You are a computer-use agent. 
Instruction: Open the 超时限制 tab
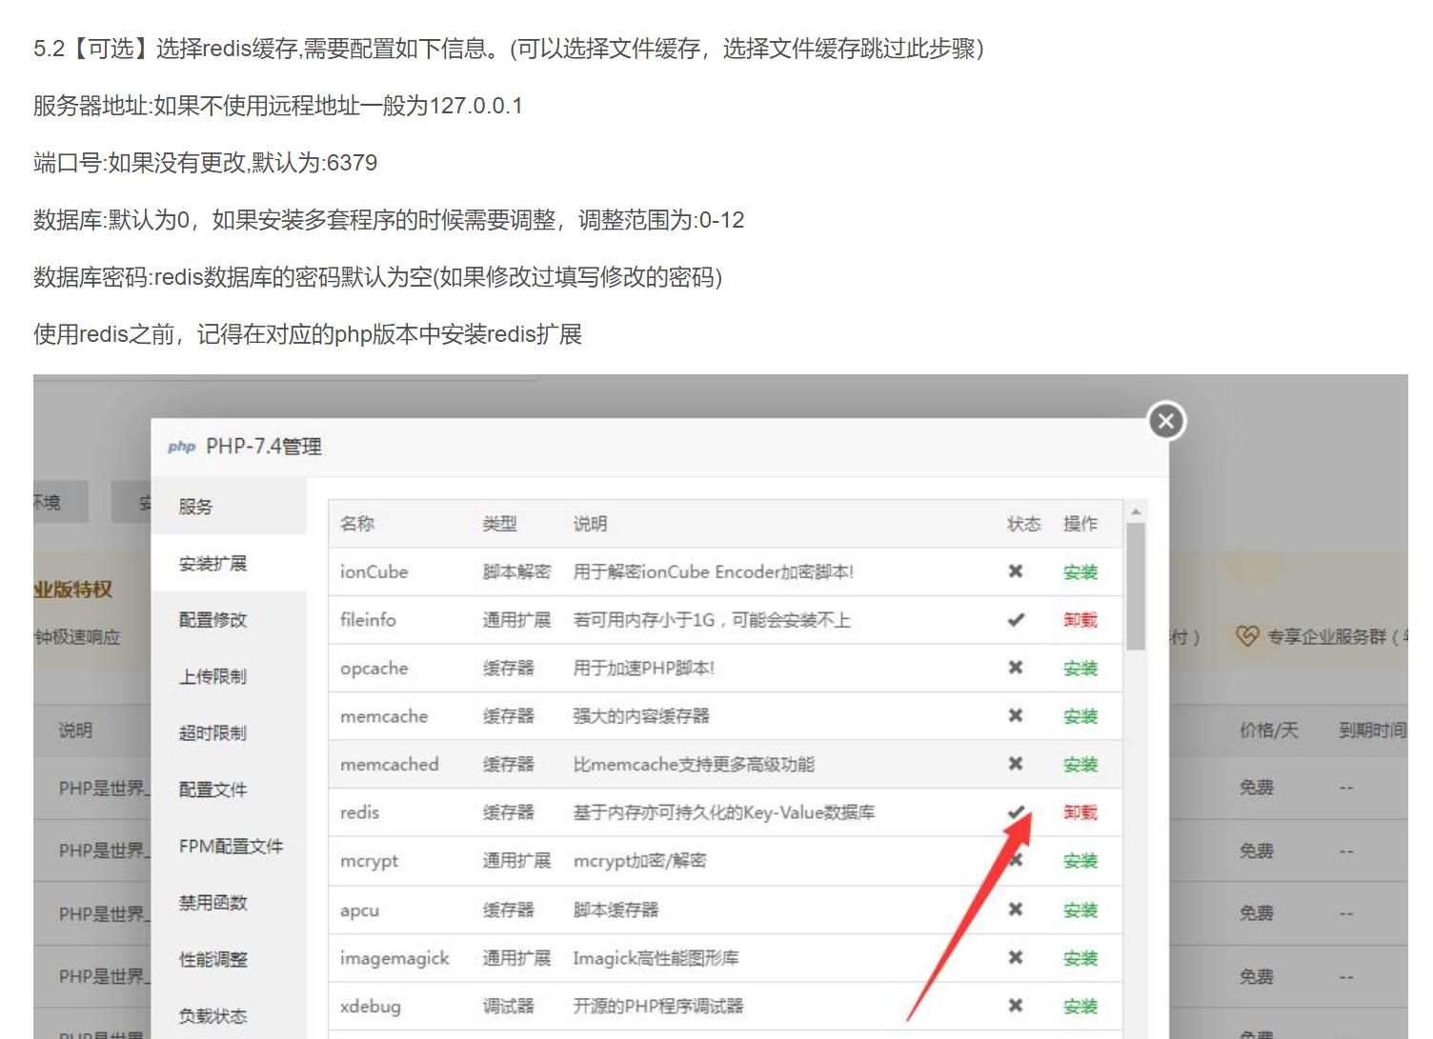[229, 732]
